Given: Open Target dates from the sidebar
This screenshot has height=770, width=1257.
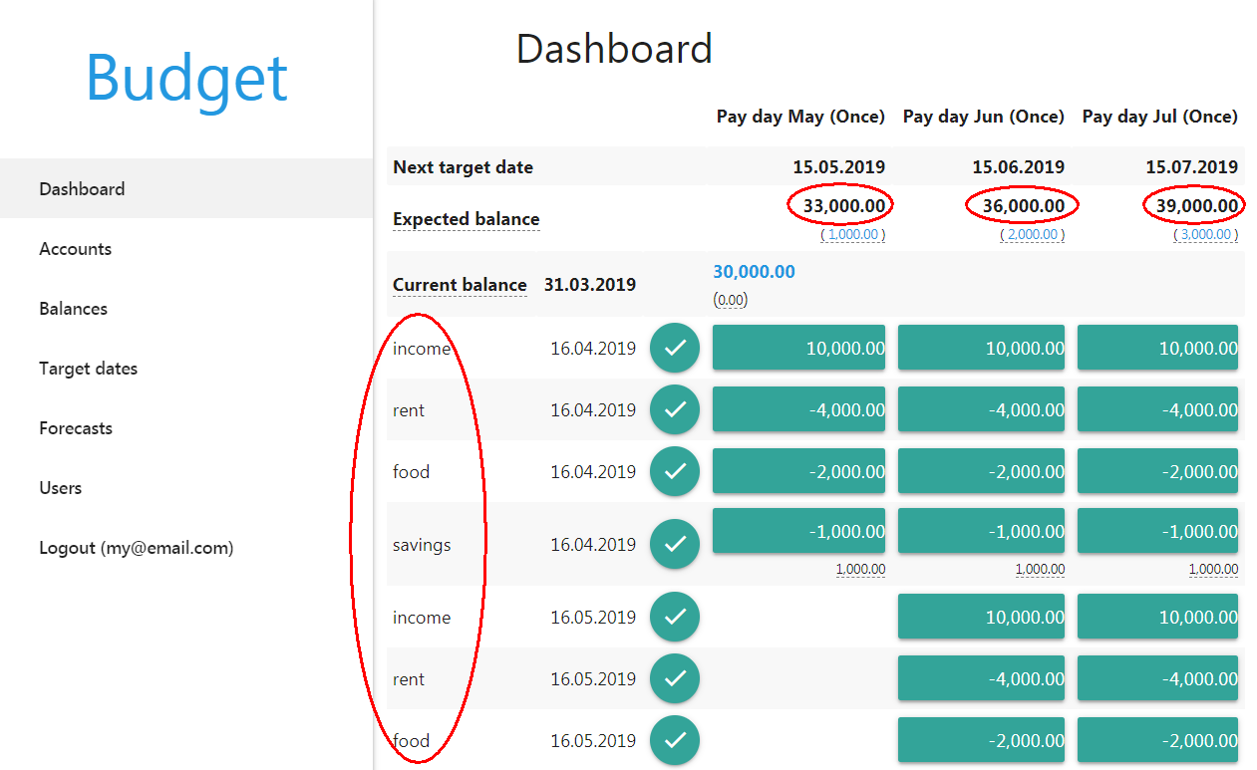Looking at the screenshot, I should tap(89, 369).
